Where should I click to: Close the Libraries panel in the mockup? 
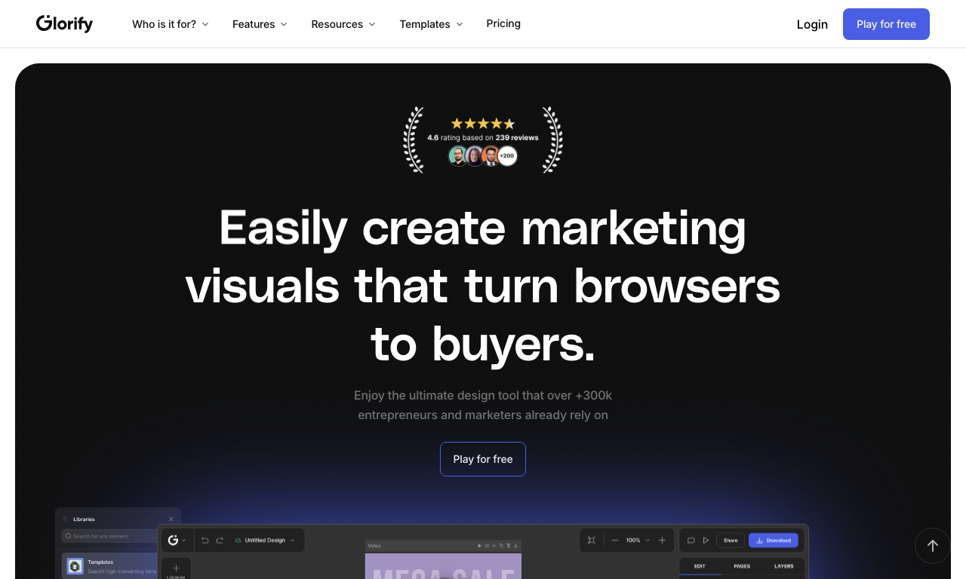[x=171, y=519]
